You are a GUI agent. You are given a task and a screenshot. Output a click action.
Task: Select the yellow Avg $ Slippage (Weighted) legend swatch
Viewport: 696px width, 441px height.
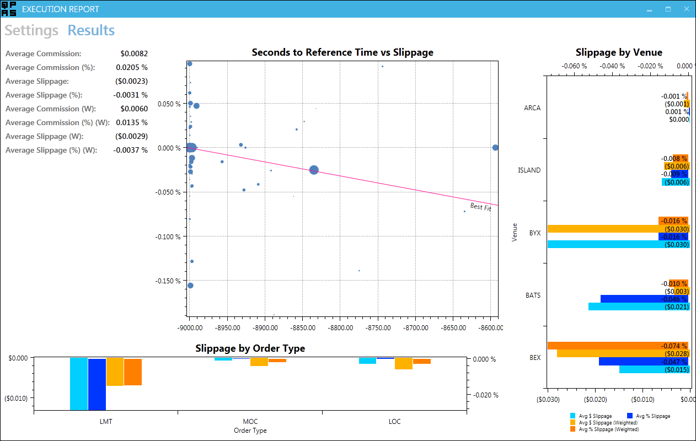click(x=573, y=422)
